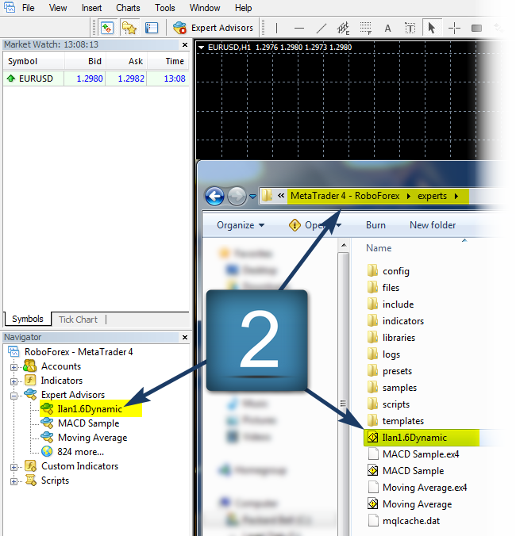
Task: Expand the Accounts tree node
Action: tap(13, 366)
